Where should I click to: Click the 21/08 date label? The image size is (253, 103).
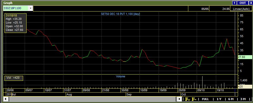[x=105, y=90]
